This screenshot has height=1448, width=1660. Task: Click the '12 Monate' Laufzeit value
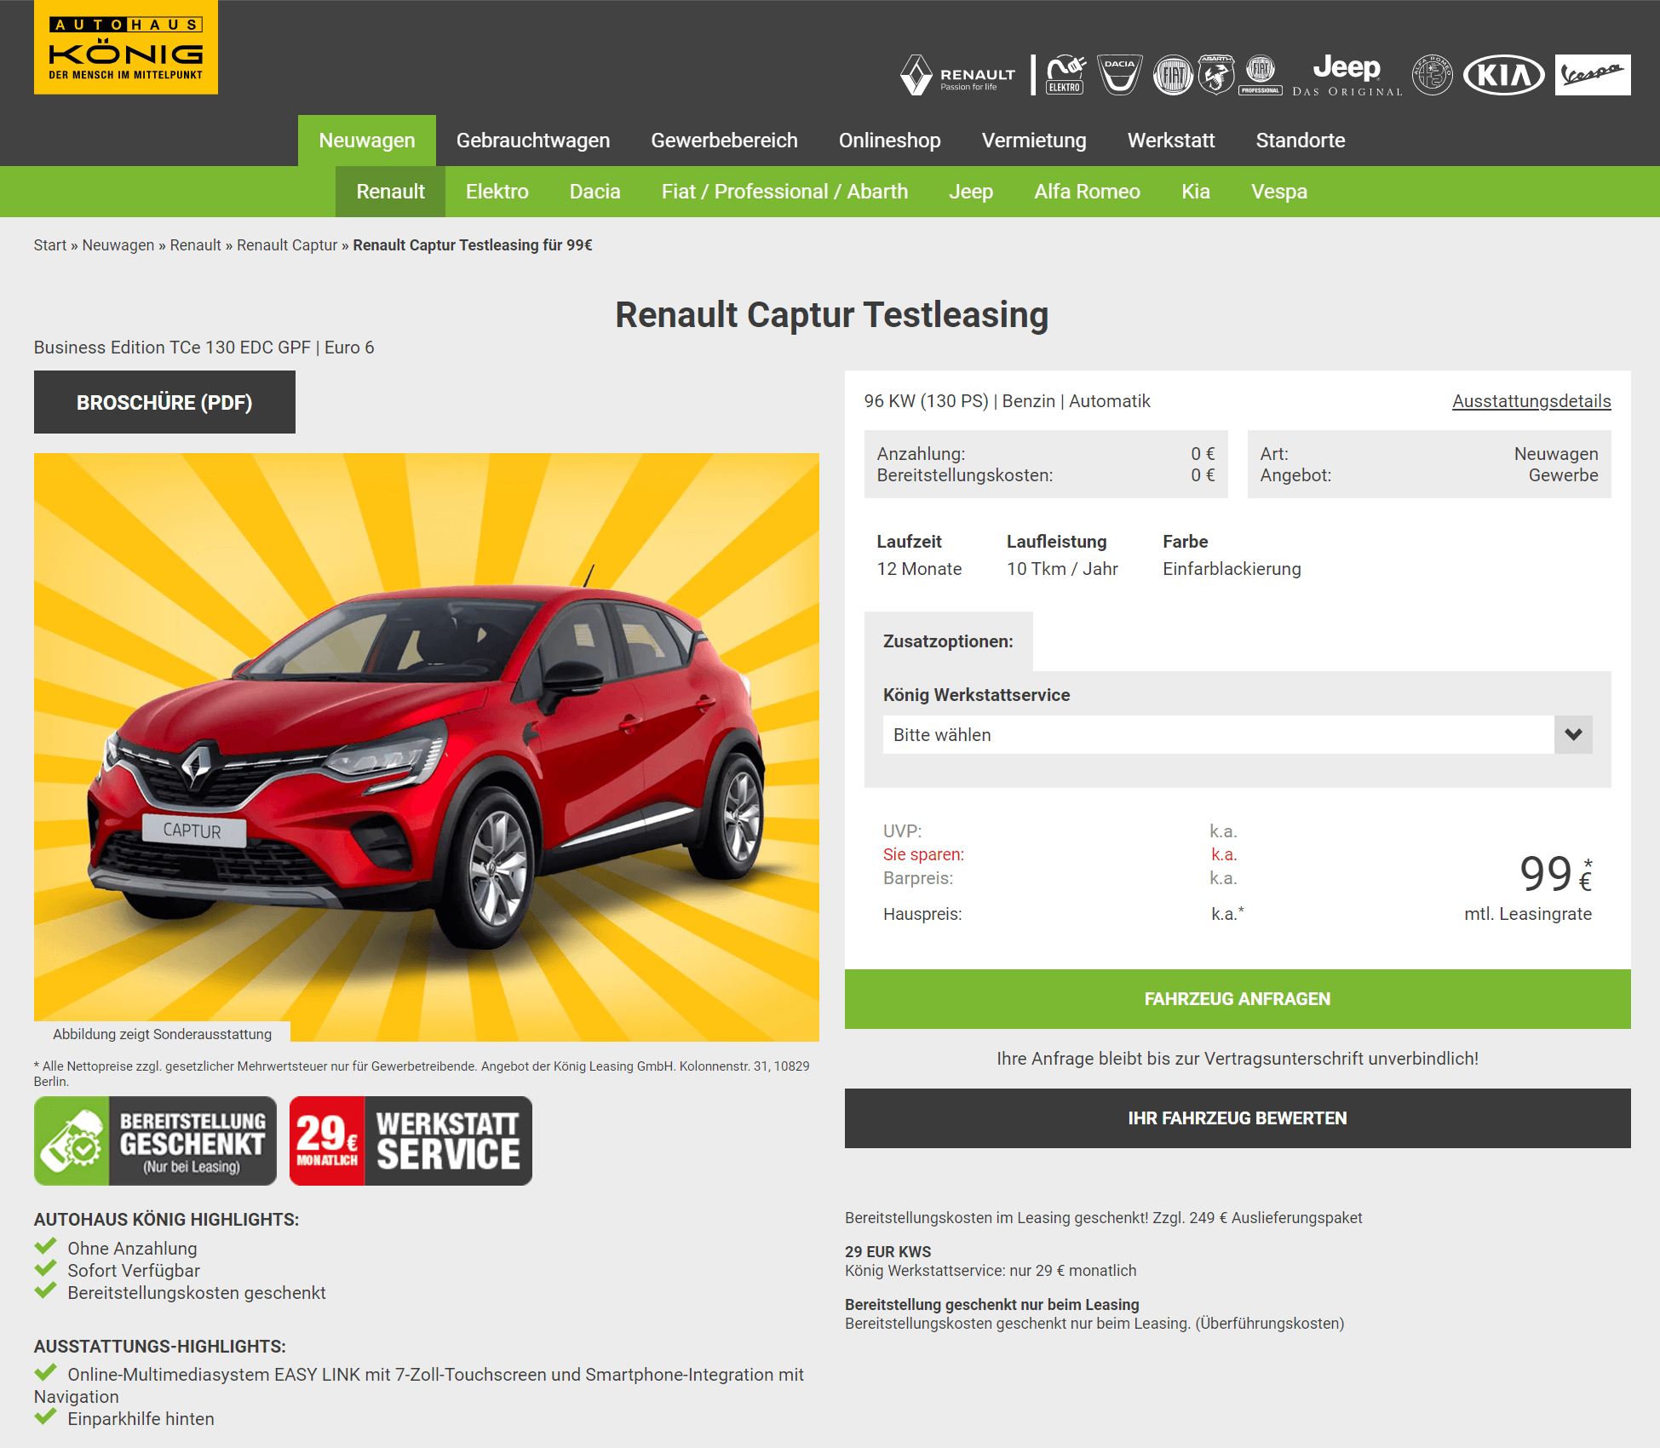pos(919,569)
